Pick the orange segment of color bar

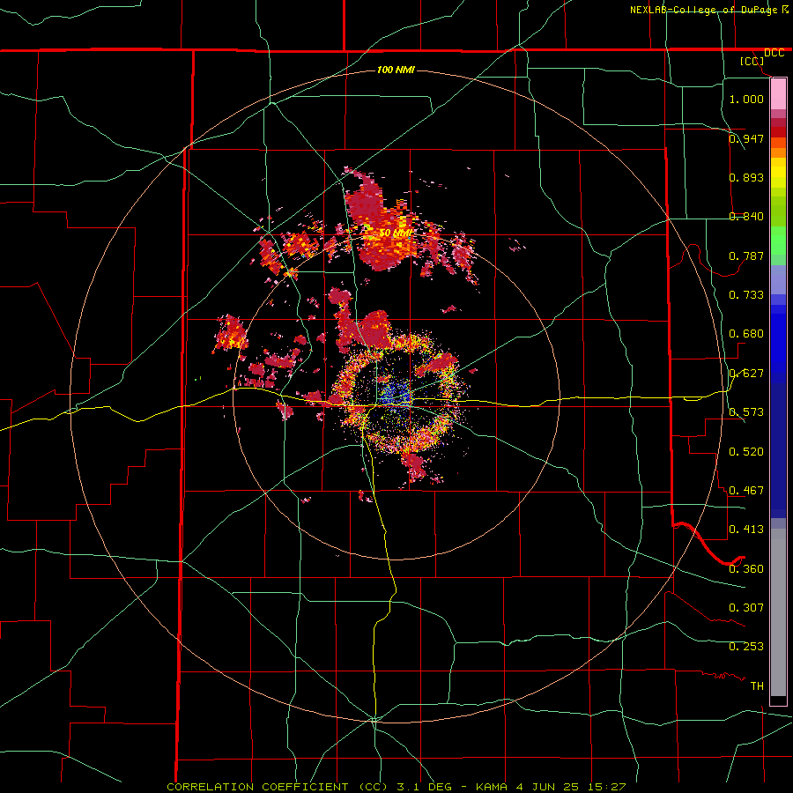pyautogui.click(x=778, y=148)
